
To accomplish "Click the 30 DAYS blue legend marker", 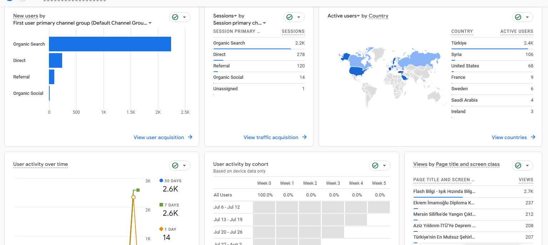I will click(161, 181).
